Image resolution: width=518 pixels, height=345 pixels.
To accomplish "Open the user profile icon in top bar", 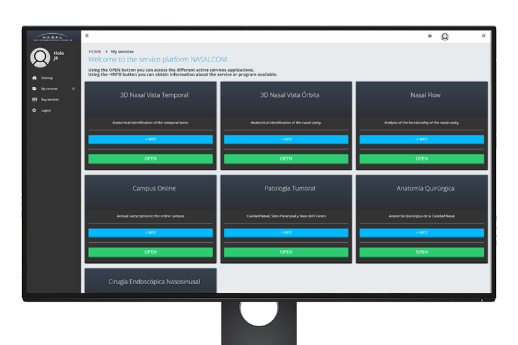I will (445, 37).
